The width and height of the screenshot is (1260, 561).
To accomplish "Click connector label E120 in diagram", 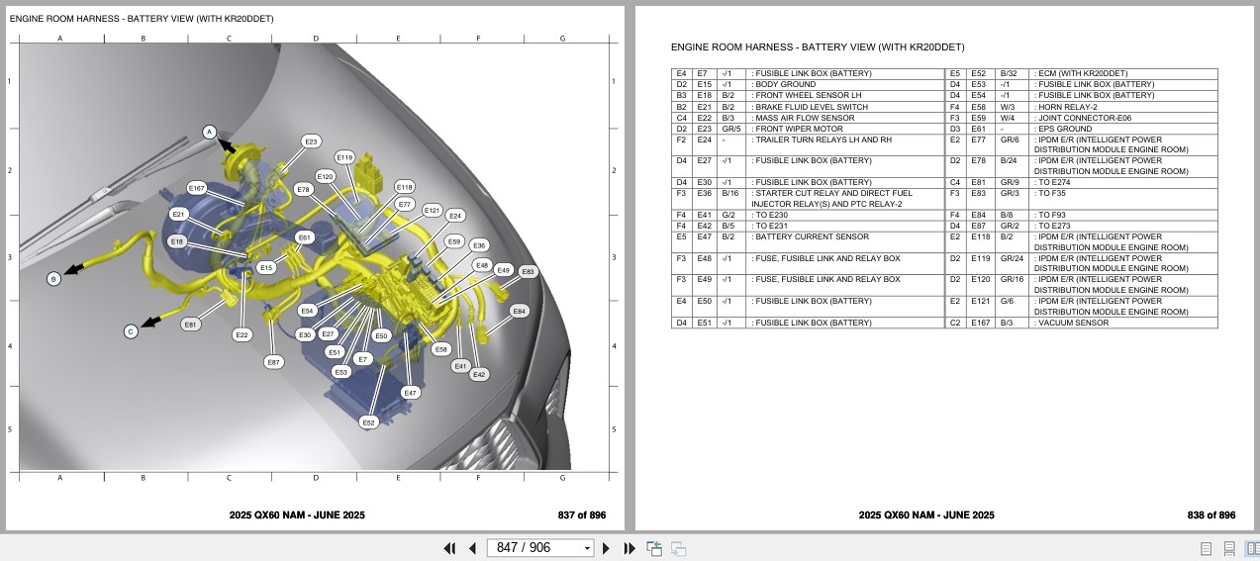I will click(326, 176).
